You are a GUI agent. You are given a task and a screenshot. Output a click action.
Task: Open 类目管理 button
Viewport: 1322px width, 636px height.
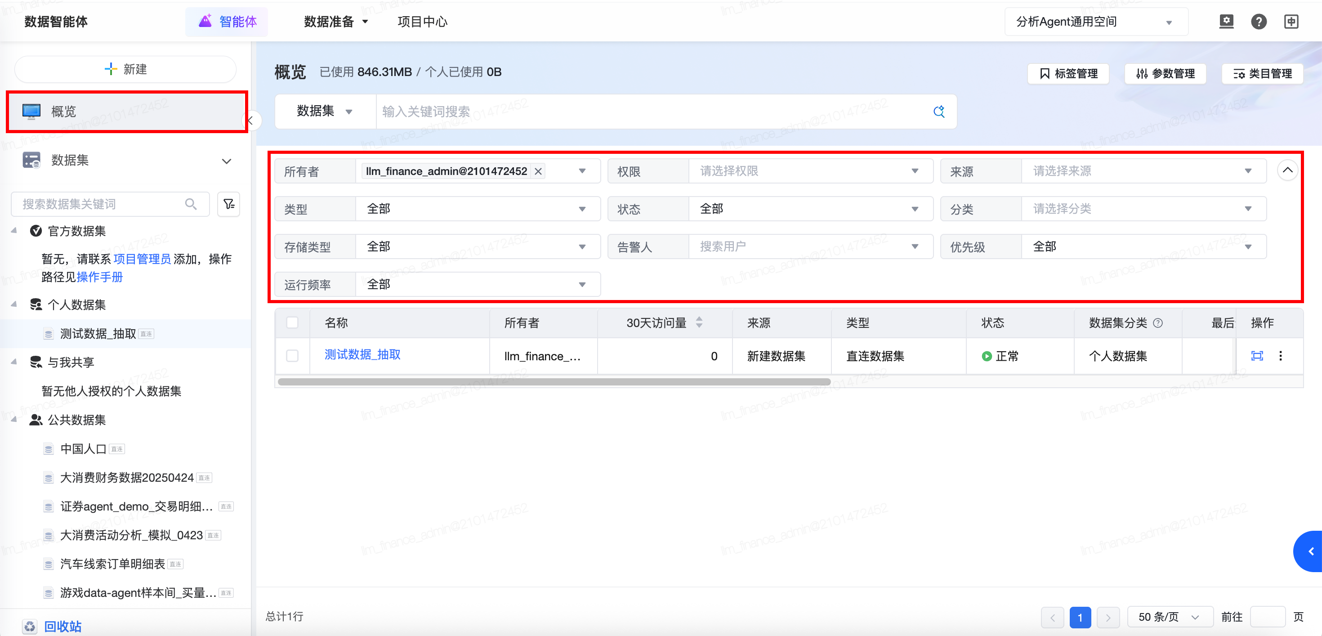coord(1262,73)
